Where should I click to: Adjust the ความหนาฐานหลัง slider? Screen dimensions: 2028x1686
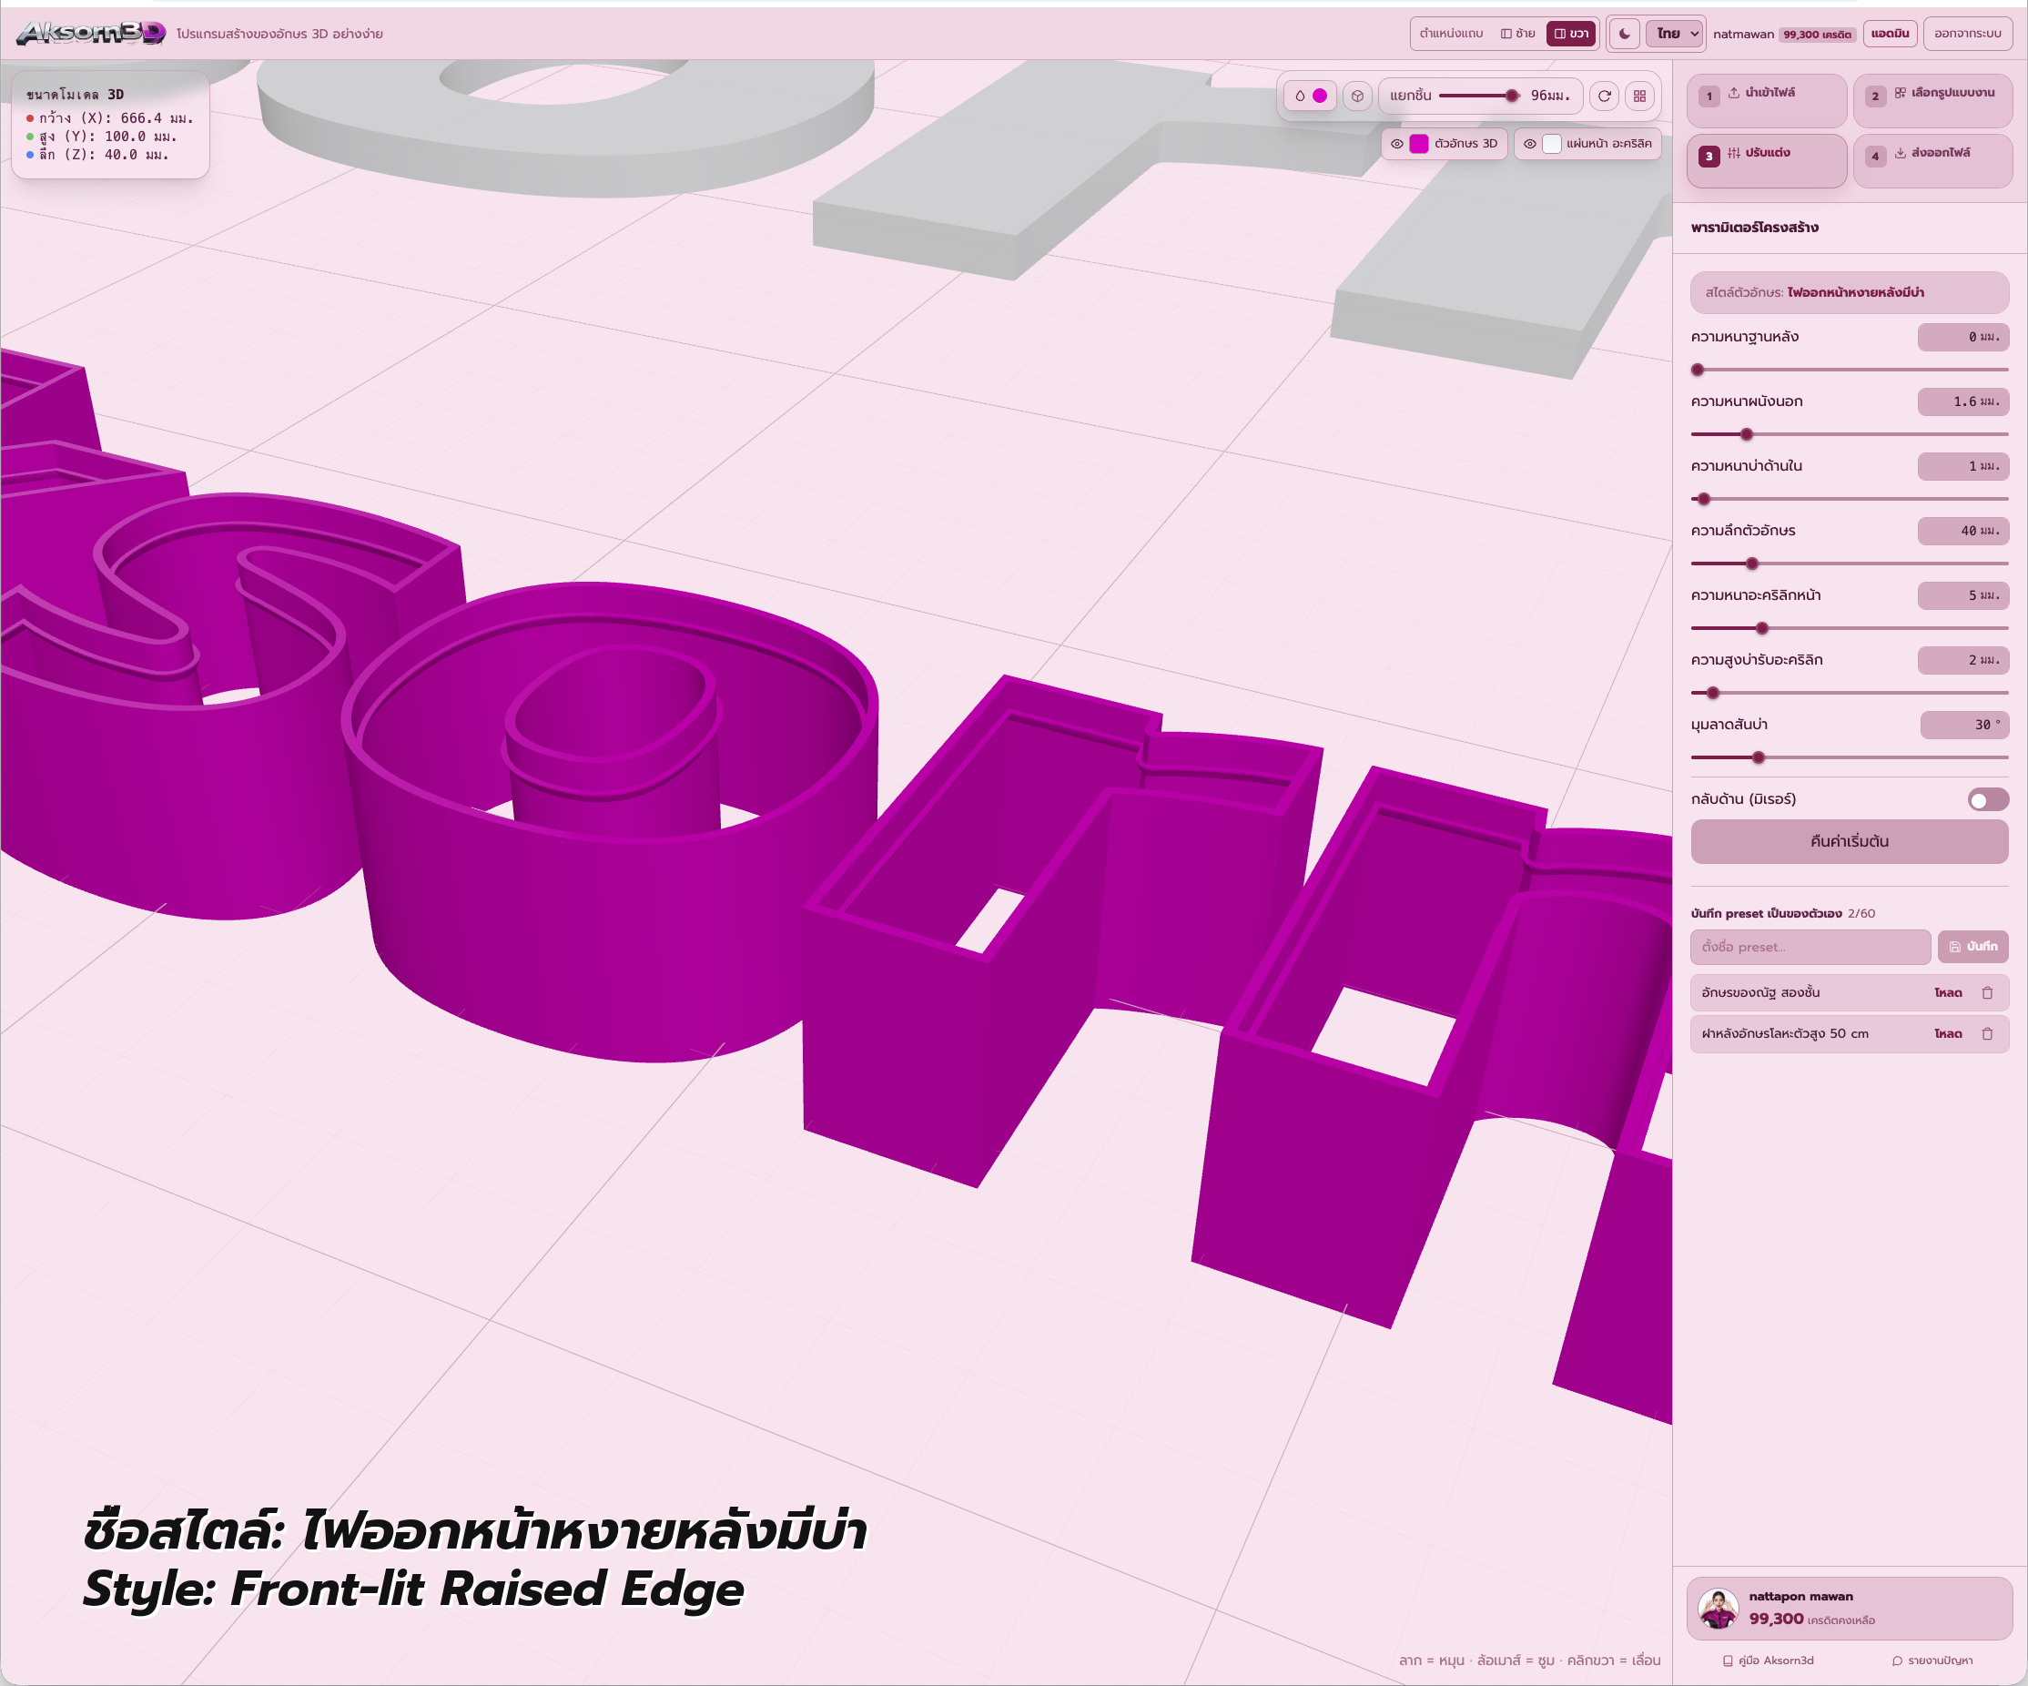tap(1849, 370)
